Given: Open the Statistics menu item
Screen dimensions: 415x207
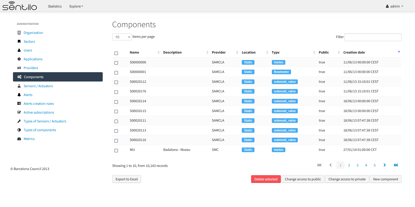Looking at the screenshot, I should 55,6.
